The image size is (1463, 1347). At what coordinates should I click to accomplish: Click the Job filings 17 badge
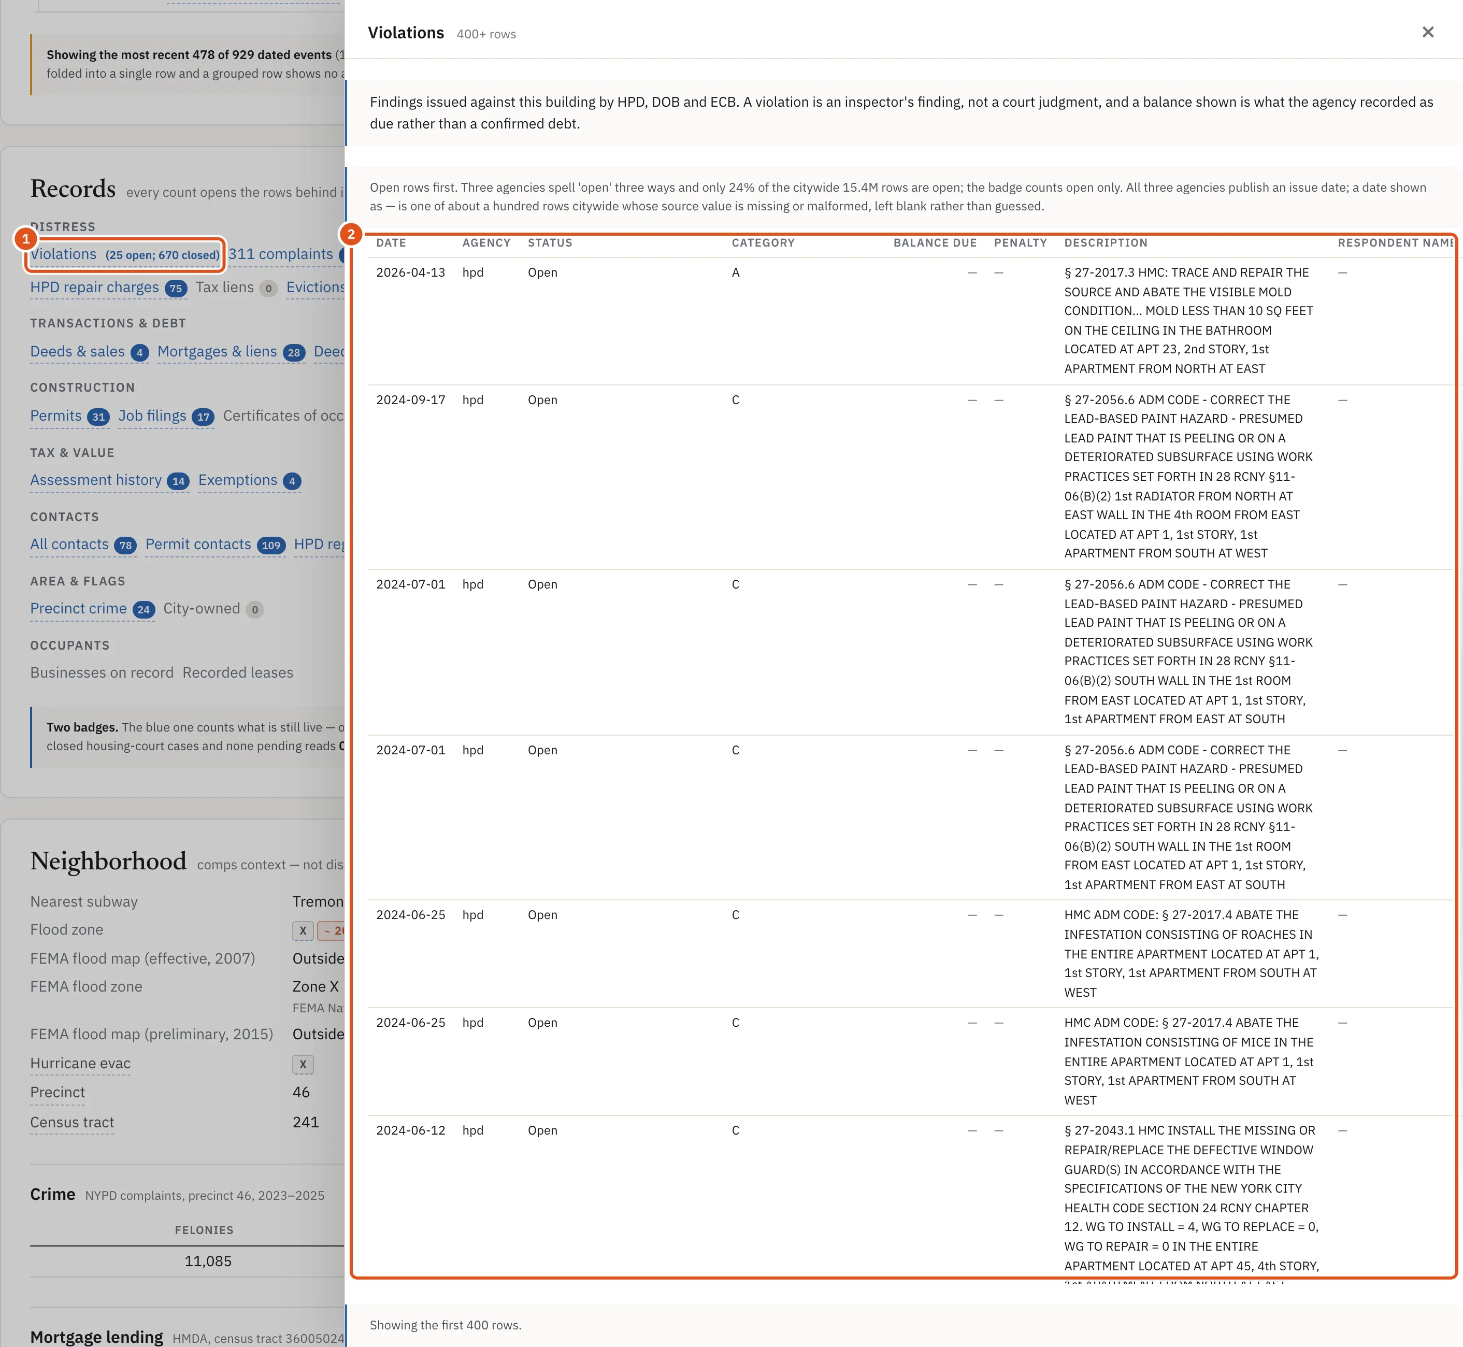pos(204,417)
